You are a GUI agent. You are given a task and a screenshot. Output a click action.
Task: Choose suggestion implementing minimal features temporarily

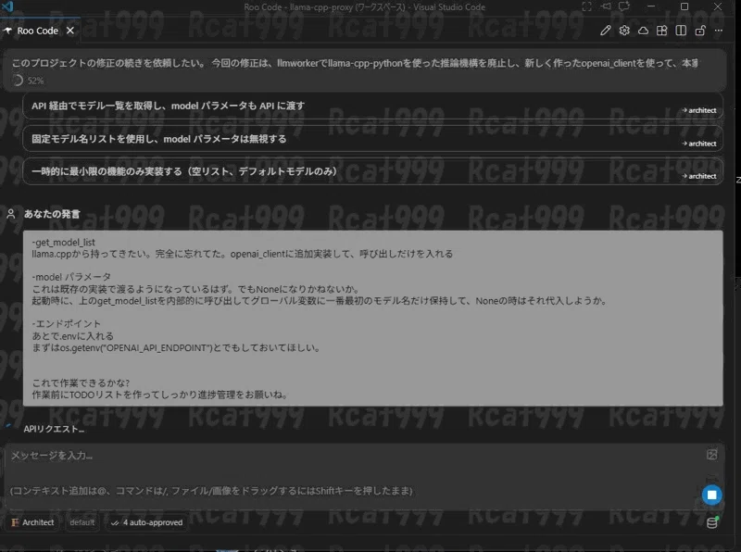point(373,171)
